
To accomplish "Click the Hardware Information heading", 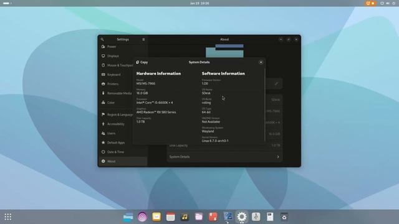I will [x=158, y=73].
